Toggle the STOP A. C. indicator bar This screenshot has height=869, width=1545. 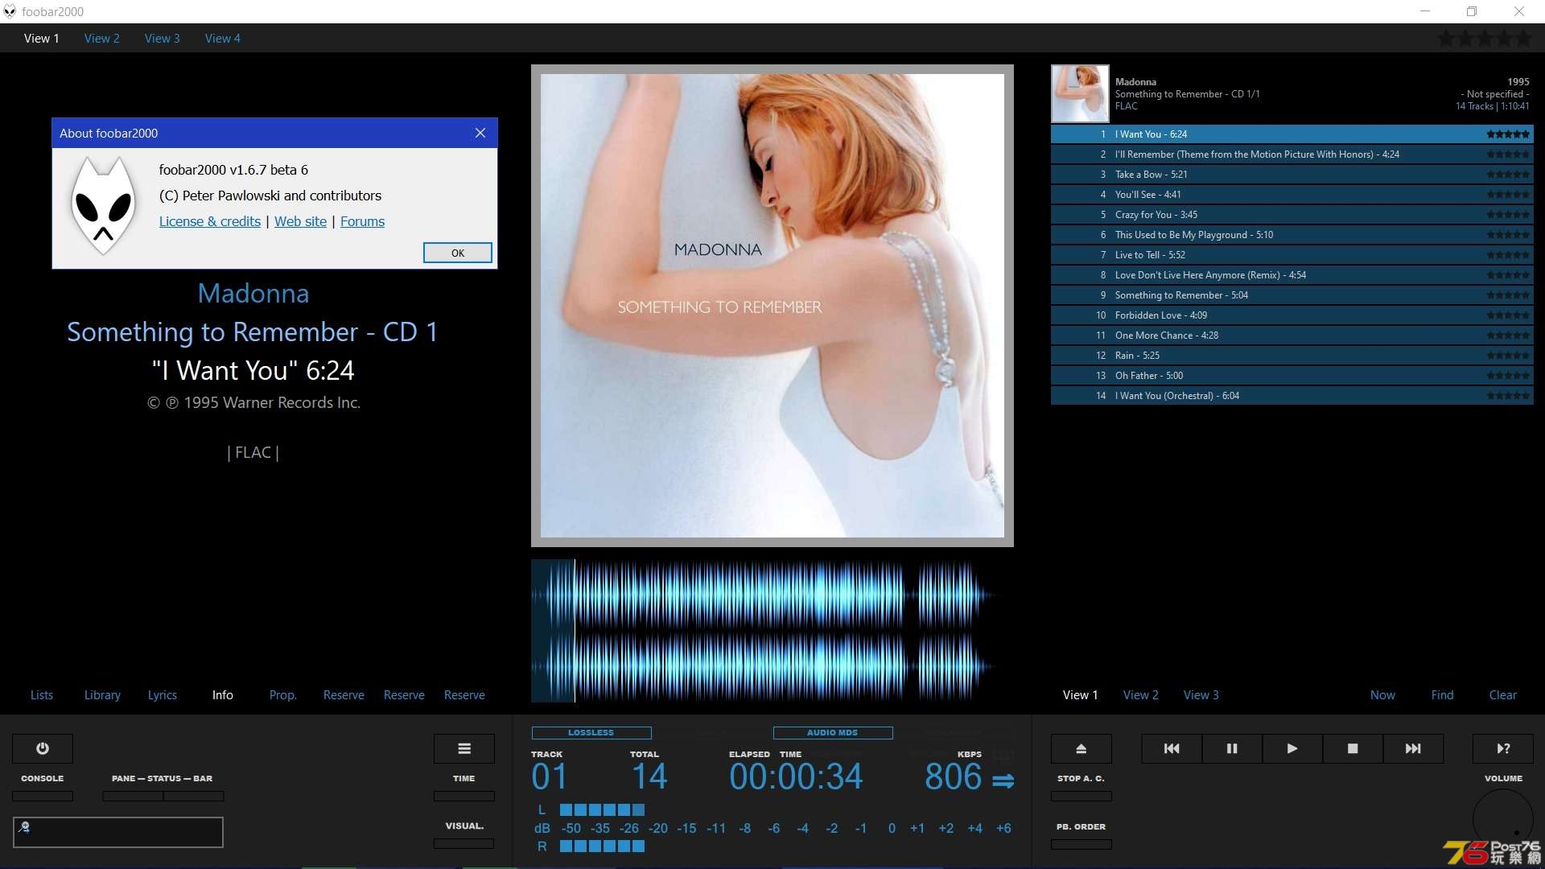[x=1081, y=796]
